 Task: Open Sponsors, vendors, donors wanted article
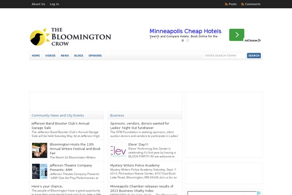[x=140, y=126]
